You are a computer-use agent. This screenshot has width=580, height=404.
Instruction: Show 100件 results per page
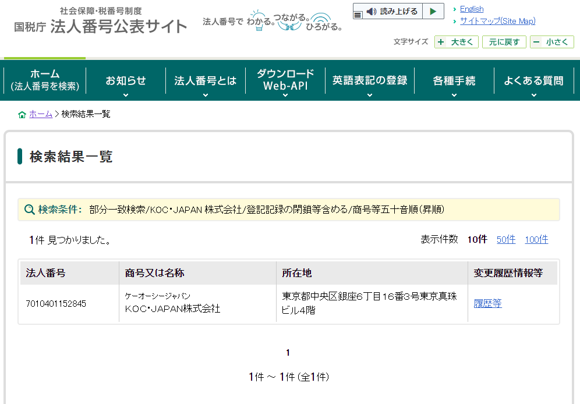click(536, 239)
